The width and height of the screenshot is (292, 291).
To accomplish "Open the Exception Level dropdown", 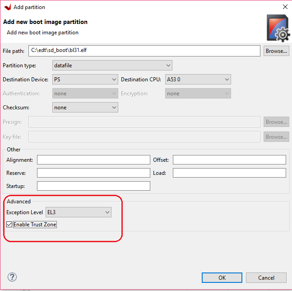I will click(x=79, y=212).
